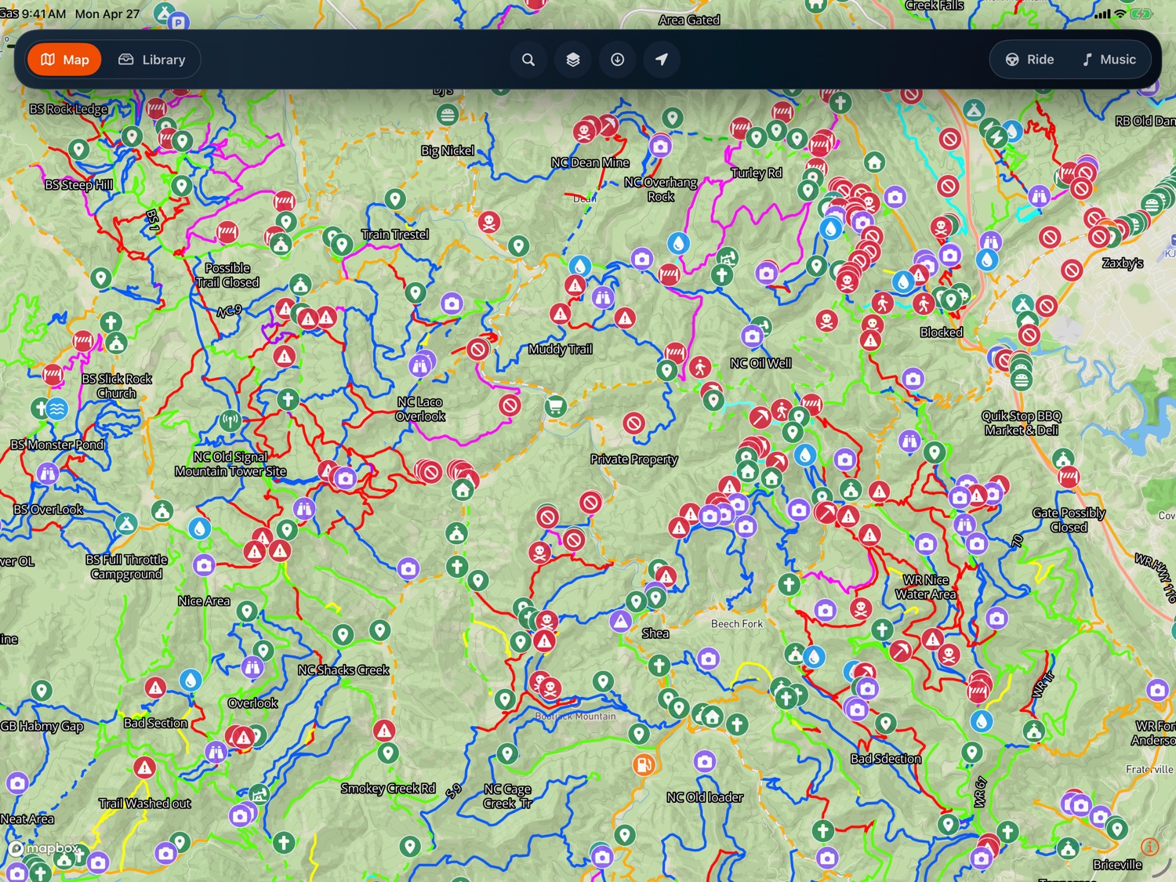Switch to the Library view
The image size is (1176, 882).
point(154,60)
